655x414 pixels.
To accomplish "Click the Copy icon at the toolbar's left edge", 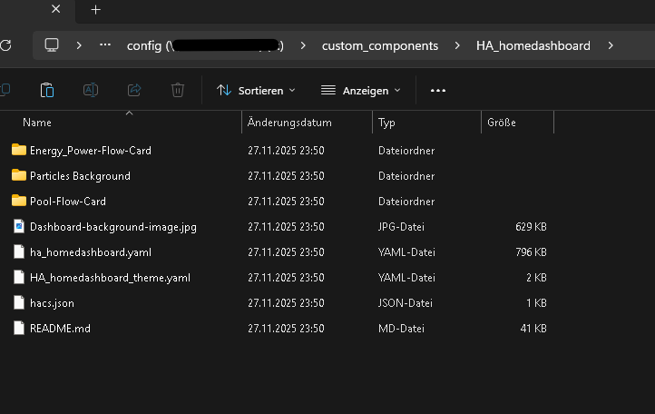I will [5, 90].
